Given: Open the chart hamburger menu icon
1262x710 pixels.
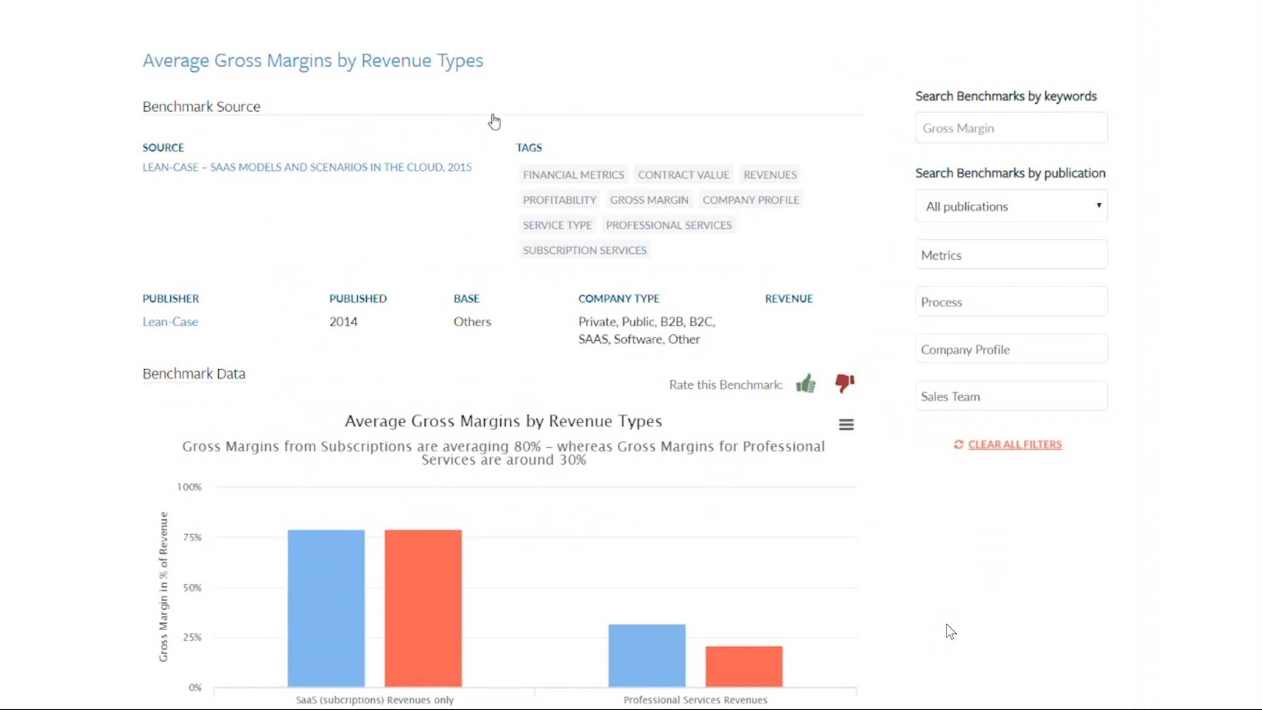Looking at the screenshot, I should (x=846, y=425).
